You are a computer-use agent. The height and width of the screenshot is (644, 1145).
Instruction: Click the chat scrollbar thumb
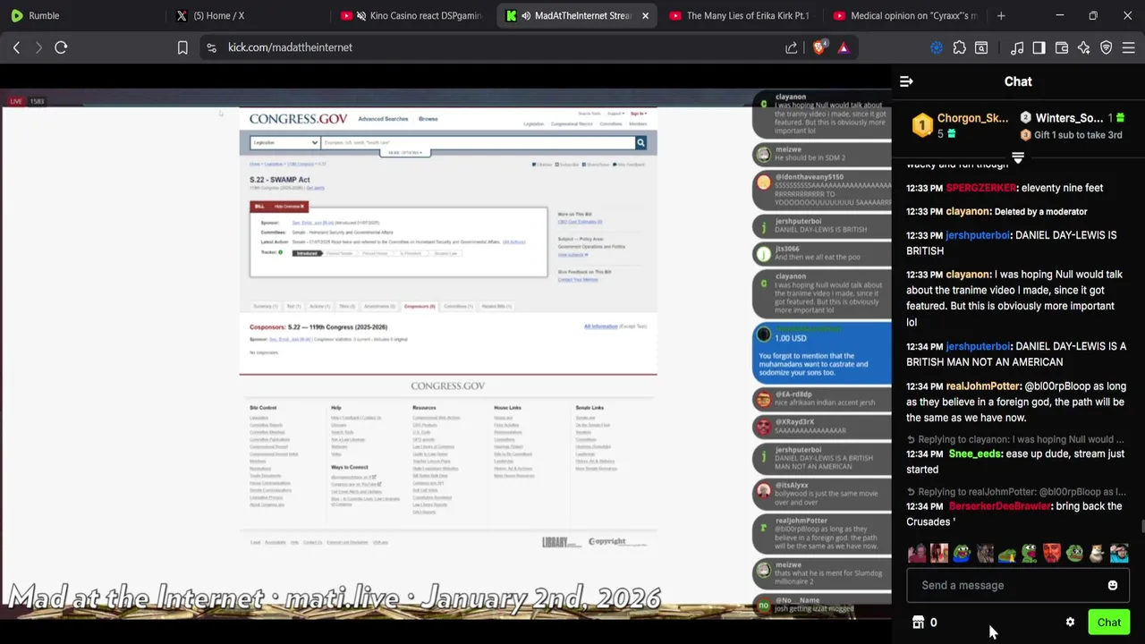[1141, 528]
